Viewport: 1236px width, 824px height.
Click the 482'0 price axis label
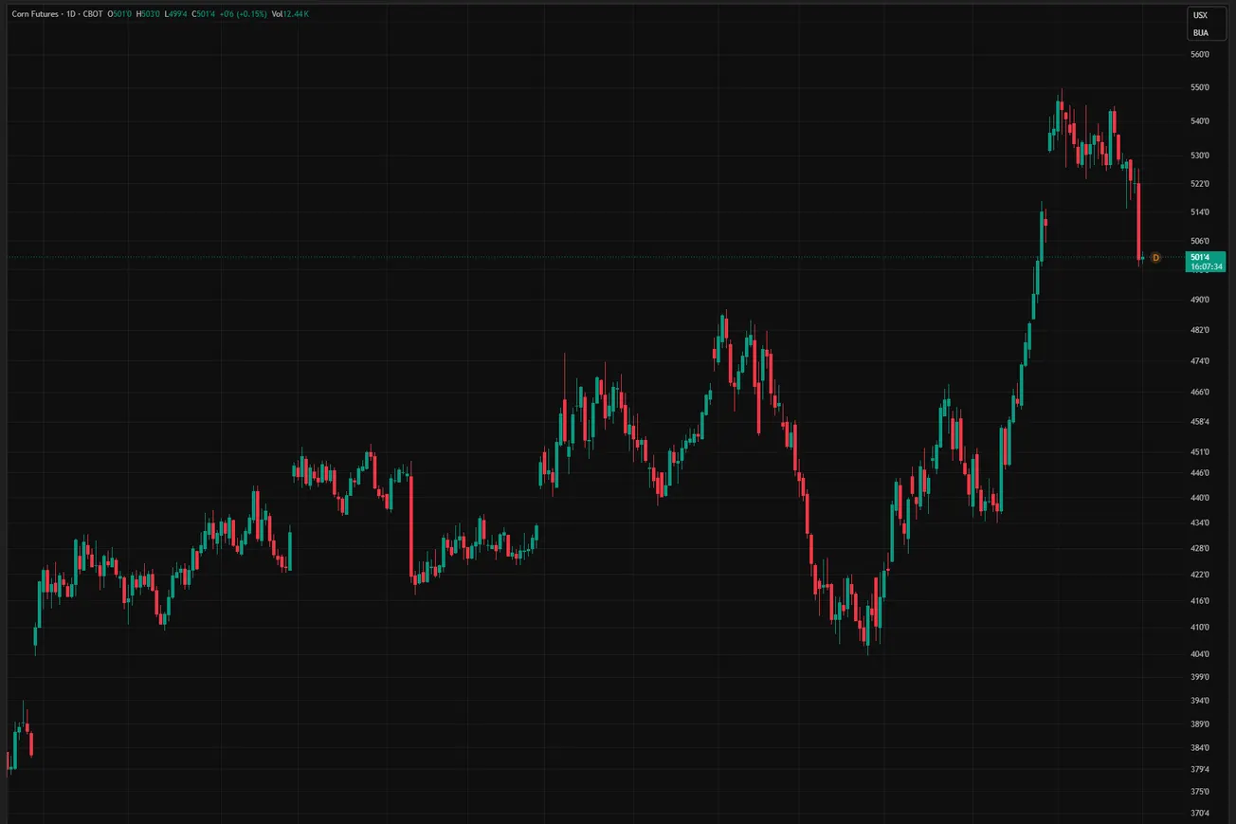[x=1200, y=330]
